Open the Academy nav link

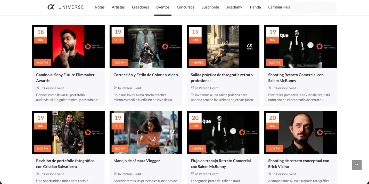234,7
